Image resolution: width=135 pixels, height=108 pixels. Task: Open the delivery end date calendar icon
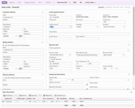(x=73, y=80)
